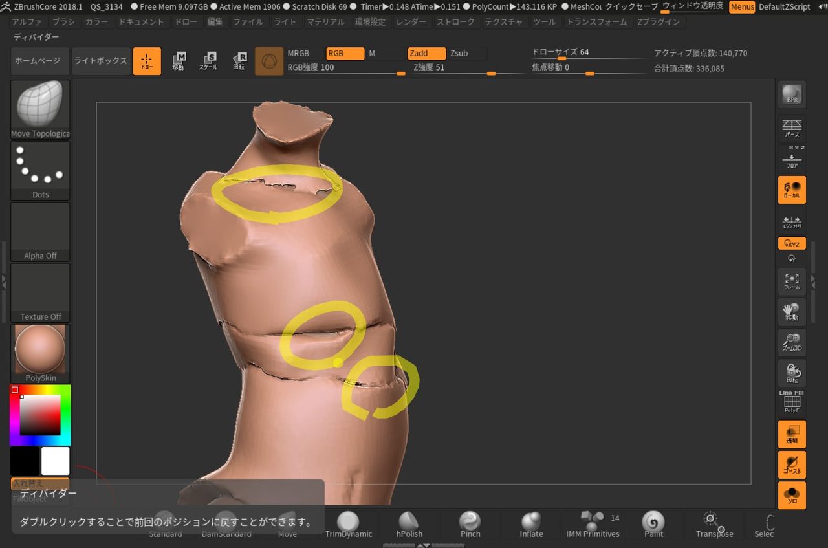Enable MRGB painting mode
The height and width of the screenshot is (548, 828).
click(x=304, y=53)
